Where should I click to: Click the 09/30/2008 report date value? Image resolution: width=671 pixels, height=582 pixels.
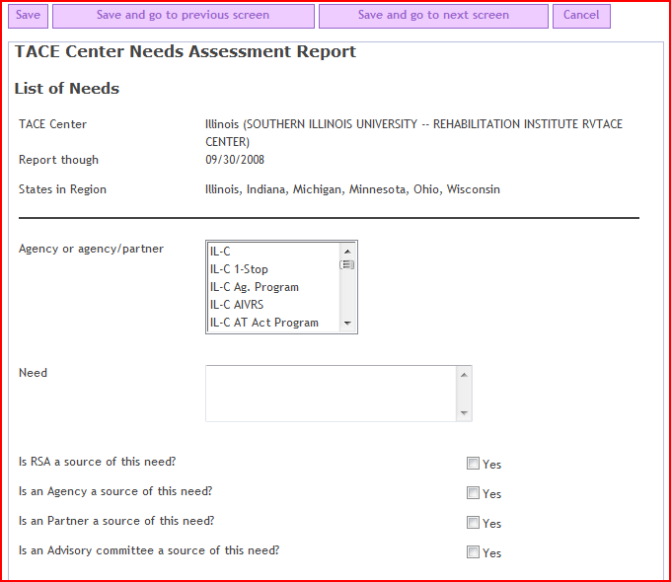235,160
